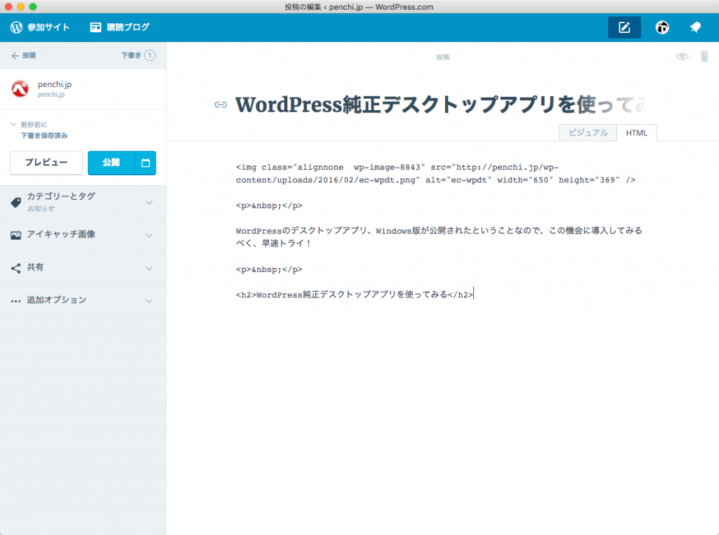Click the penchi.jp site avatar
Screen dimensions: 719x535
[x=20, y=88]
